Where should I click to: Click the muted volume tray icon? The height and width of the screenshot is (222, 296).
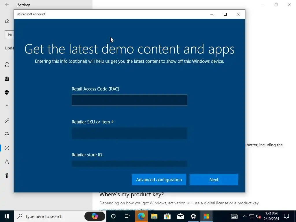259,216
